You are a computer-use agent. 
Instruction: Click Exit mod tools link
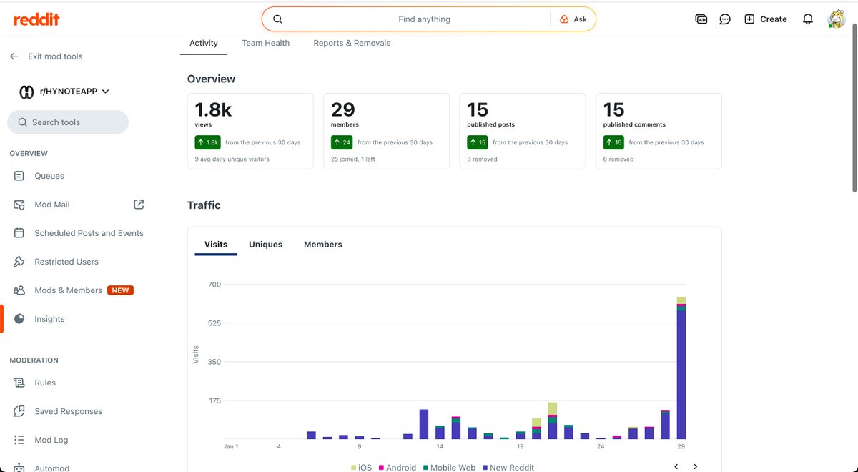(x=55, y=56)
